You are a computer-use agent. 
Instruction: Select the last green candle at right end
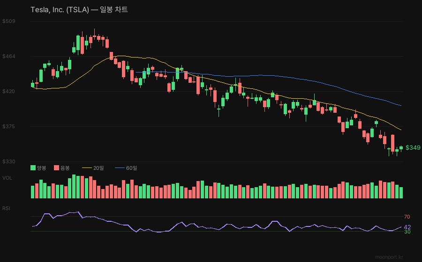tap(401, 148)
